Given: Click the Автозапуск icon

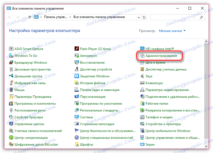Looking at the screenshot, I should click(77, 55).
